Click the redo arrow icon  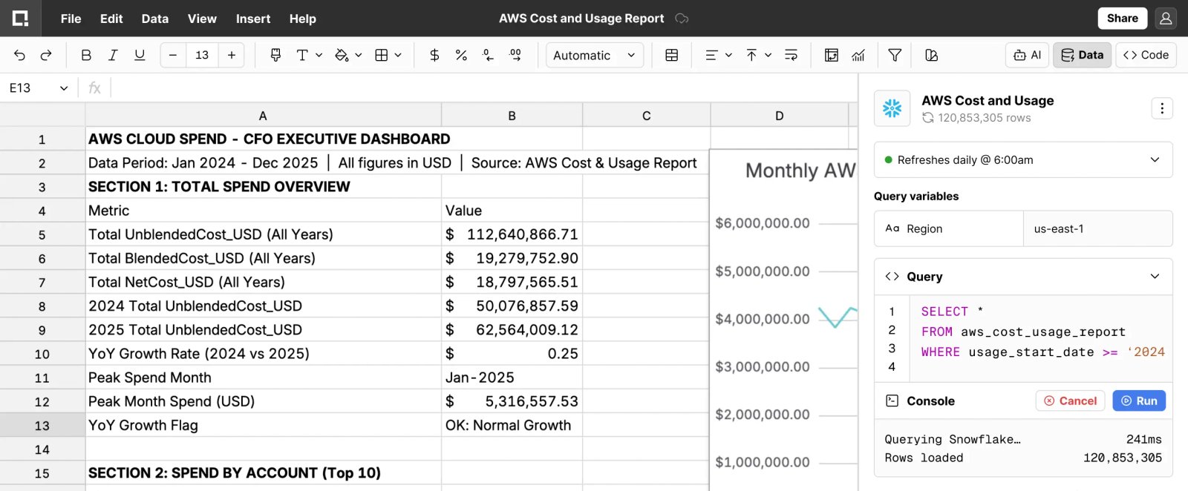(x=46, y=55)
